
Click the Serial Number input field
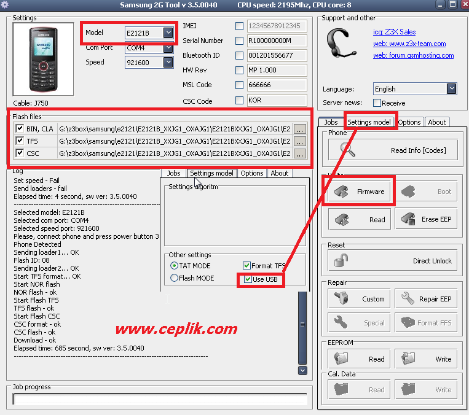[277, 41]
